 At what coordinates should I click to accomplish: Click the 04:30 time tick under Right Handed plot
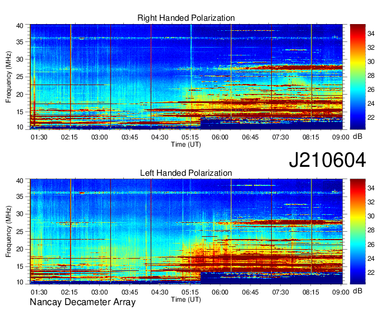click(160, 137)
